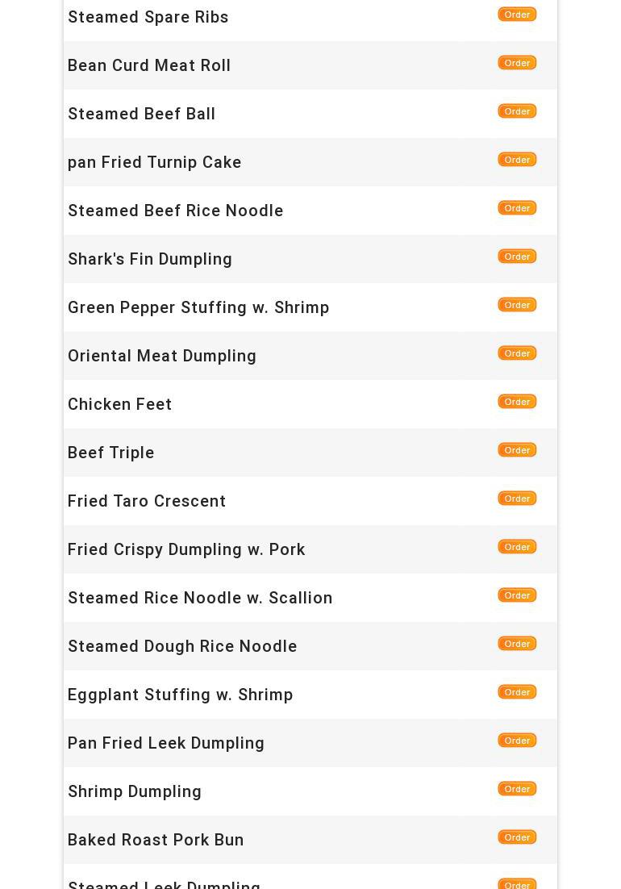Order the Fried Taro Crescent
Screen dimensions: 621x889
point(517,499)
